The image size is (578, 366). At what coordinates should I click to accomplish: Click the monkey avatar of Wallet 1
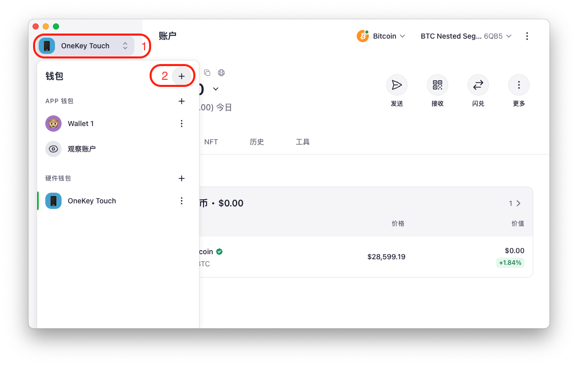[x=53, y=124]
